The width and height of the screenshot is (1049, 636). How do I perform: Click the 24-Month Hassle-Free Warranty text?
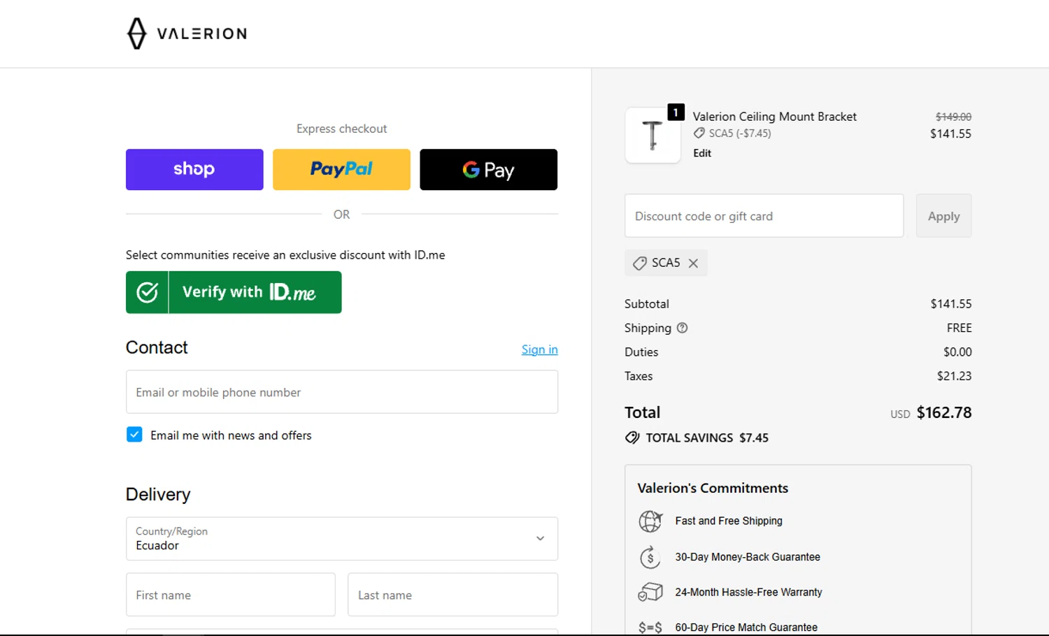click(x=748, y=592)
